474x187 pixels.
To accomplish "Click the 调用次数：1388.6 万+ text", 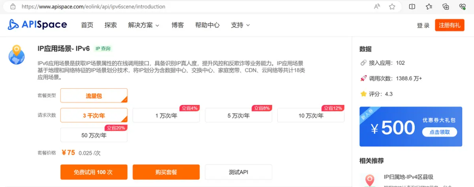I will pyautogui.click(x=395, y=78).
